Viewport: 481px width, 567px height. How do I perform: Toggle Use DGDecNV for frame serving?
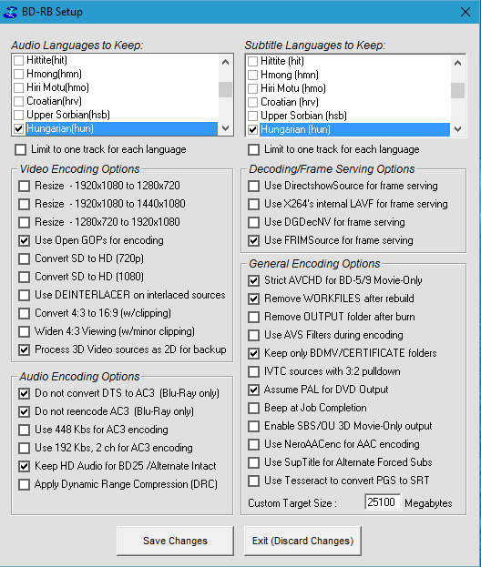pos(254,222)
